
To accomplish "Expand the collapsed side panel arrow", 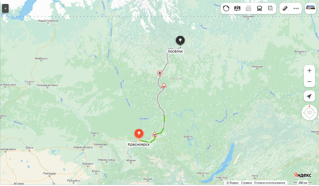I will pyautogui.click(x=5, y=8).
